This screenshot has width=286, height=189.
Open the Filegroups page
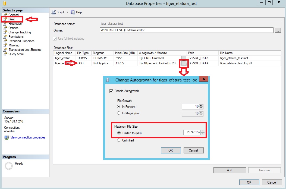coord(15,24)
